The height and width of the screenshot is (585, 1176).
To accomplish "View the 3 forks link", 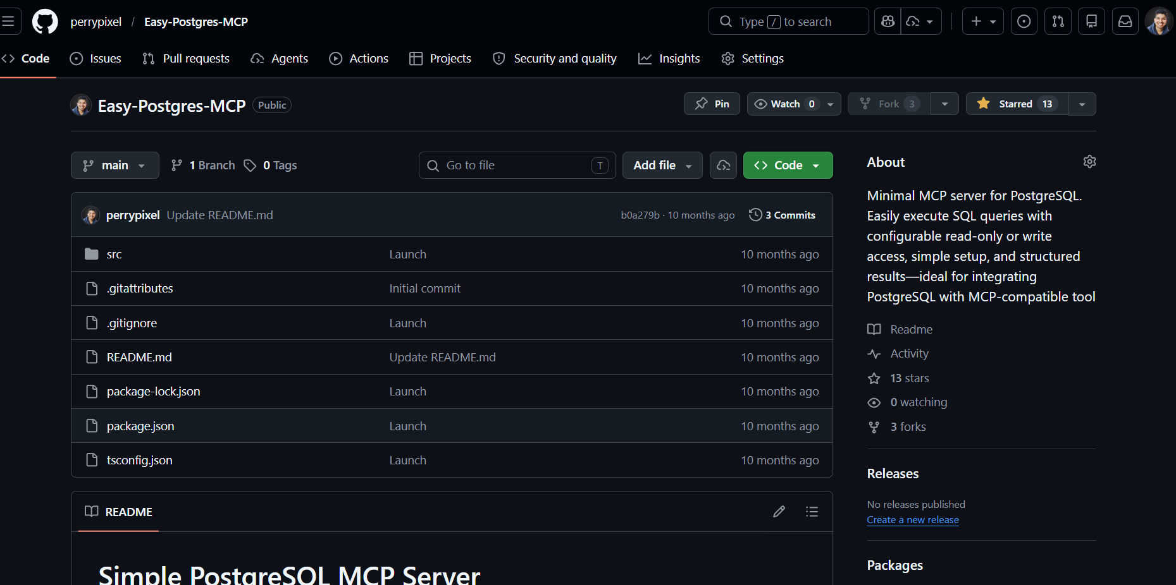I will 897,426.
